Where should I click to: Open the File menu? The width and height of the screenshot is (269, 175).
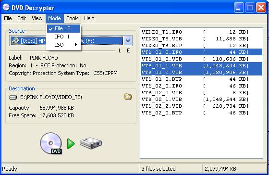[8, 18]
